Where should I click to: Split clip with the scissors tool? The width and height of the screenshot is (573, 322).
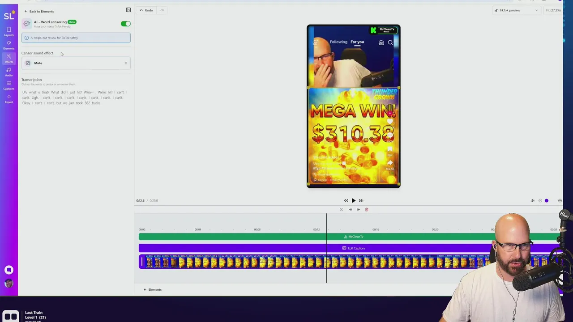coord(341,209)
